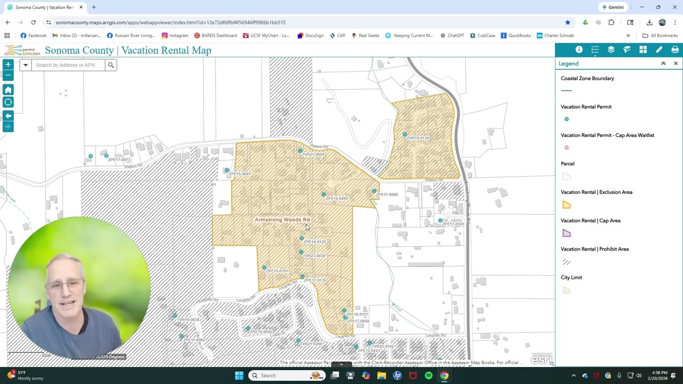This screenshot has width=683, height=384.
Task: Open the search source dropdown arrow
Action: coord(25,65)
